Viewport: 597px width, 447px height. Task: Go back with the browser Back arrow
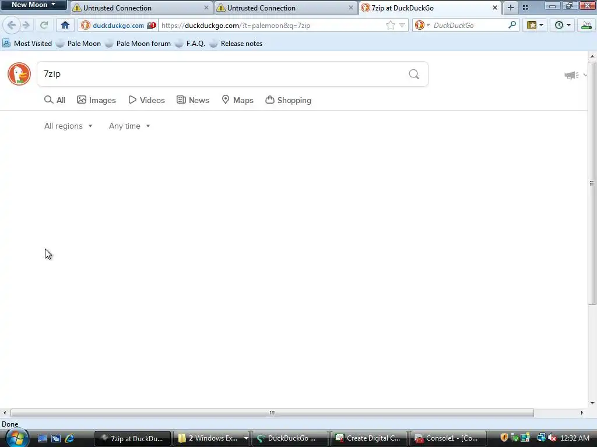(x=12, y=26)
